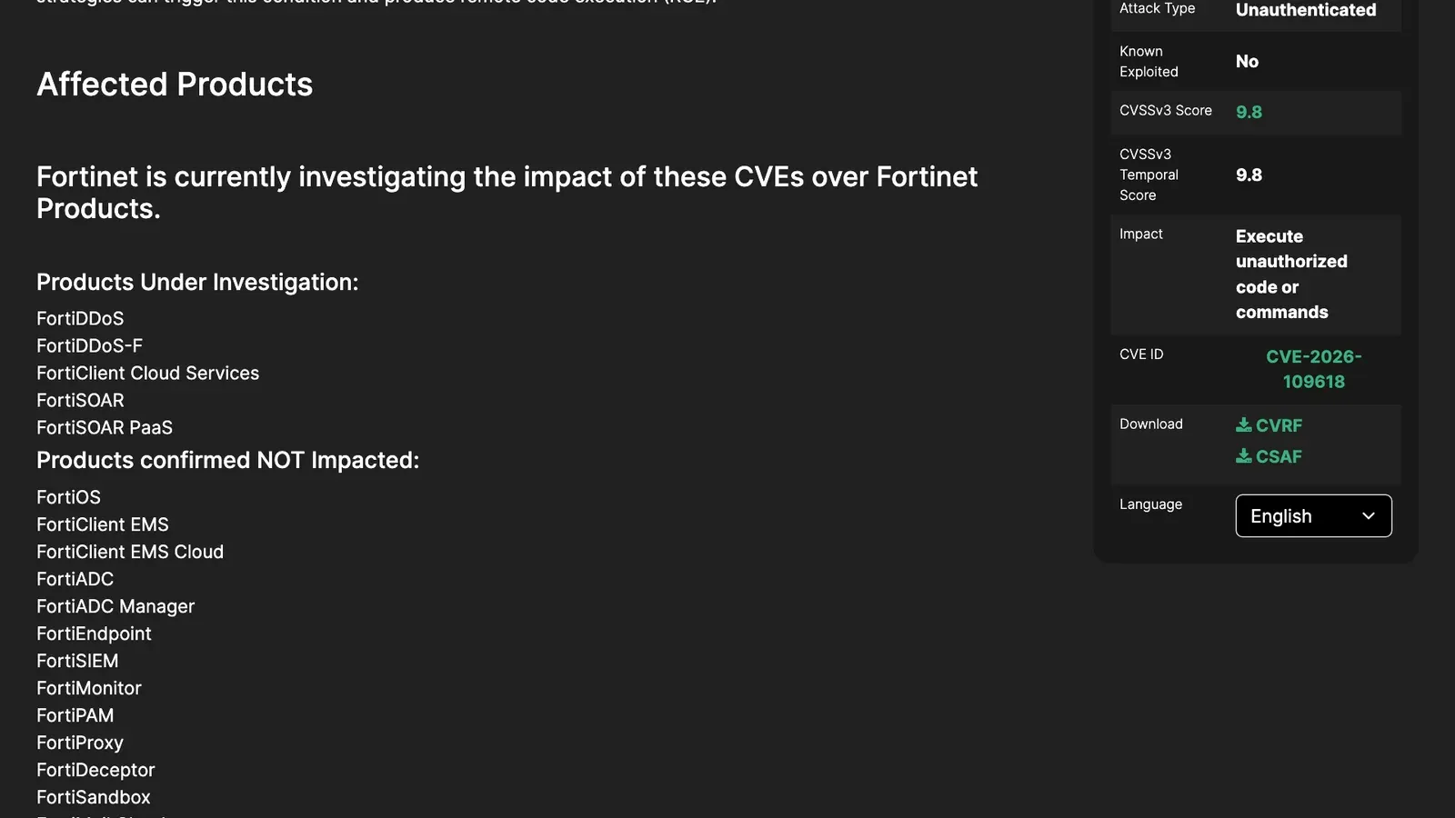Click the Affected Products heading

coord(175,85)
